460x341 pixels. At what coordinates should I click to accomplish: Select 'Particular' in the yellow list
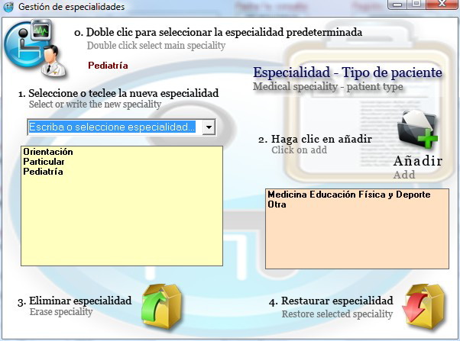(44, 162)
